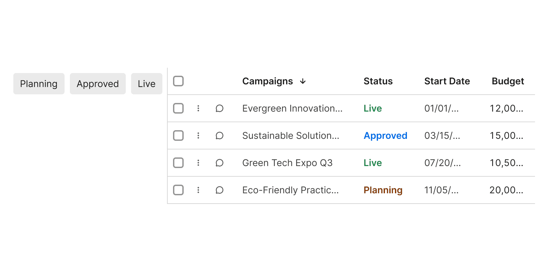Open comments for Eco-Friendly Practic campaign

220,190
